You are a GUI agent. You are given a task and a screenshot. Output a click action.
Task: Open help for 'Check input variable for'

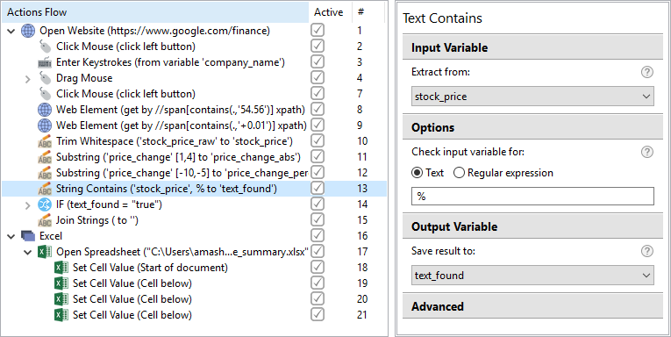(x=647, y=152)
